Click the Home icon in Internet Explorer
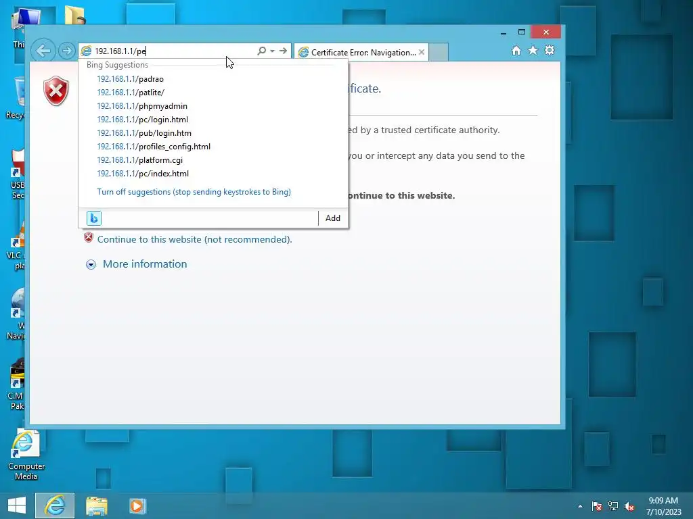Screen dimensions: 693x519 click(x=516, y=50)
